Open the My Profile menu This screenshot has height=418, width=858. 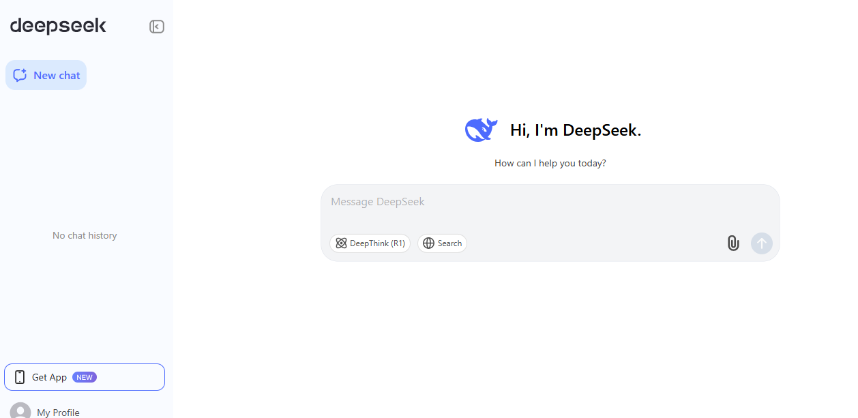coord(58,413)
